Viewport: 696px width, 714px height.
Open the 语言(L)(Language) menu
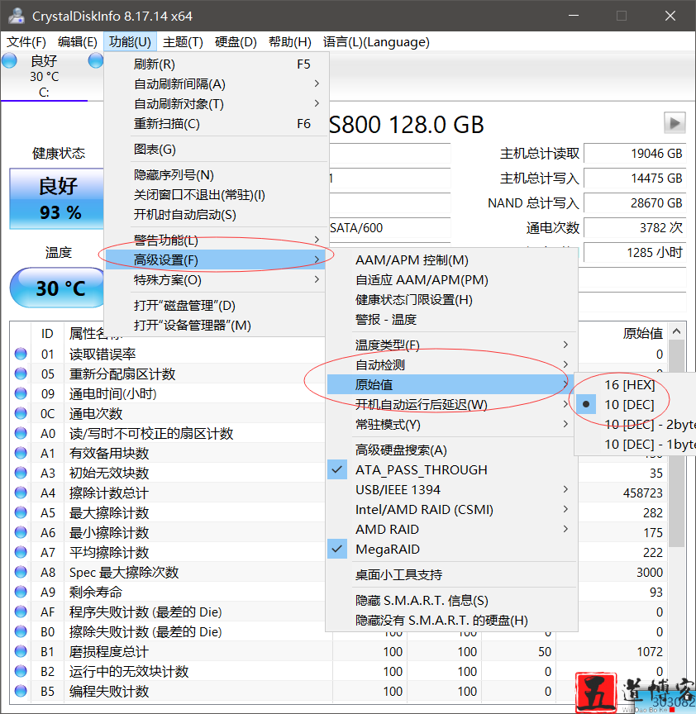point(376,42)
